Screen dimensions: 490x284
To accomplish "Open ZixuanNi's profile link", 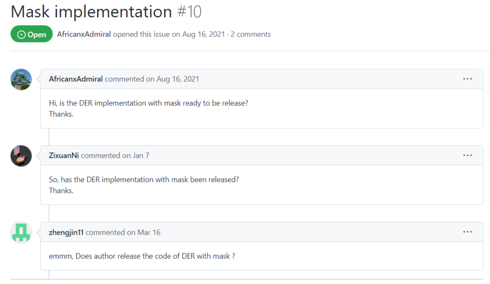I will coord(64,156).
